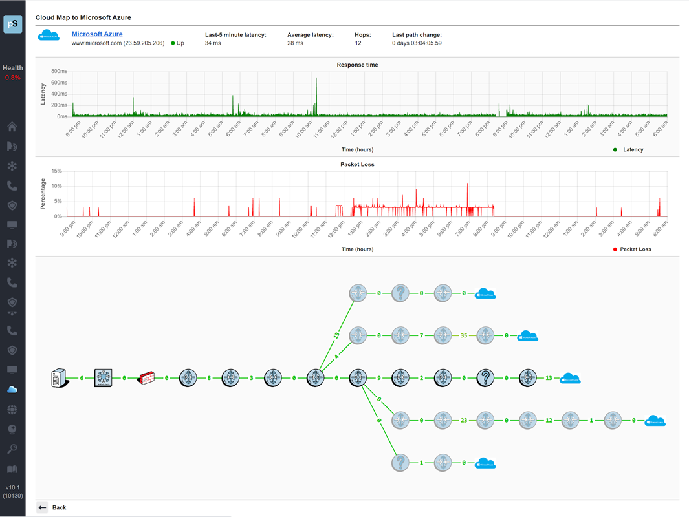This screenshot has width=689, height=517.
Task: Click the lightbulb icon in the sidebar
Action: [12, 429]
